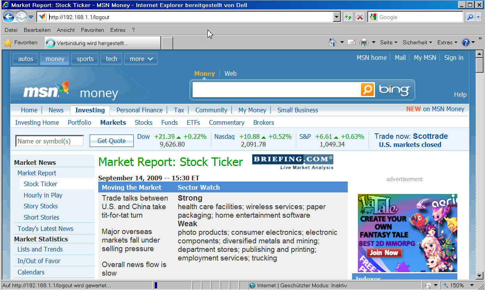Click the printer icon

[x=364, y=42]
